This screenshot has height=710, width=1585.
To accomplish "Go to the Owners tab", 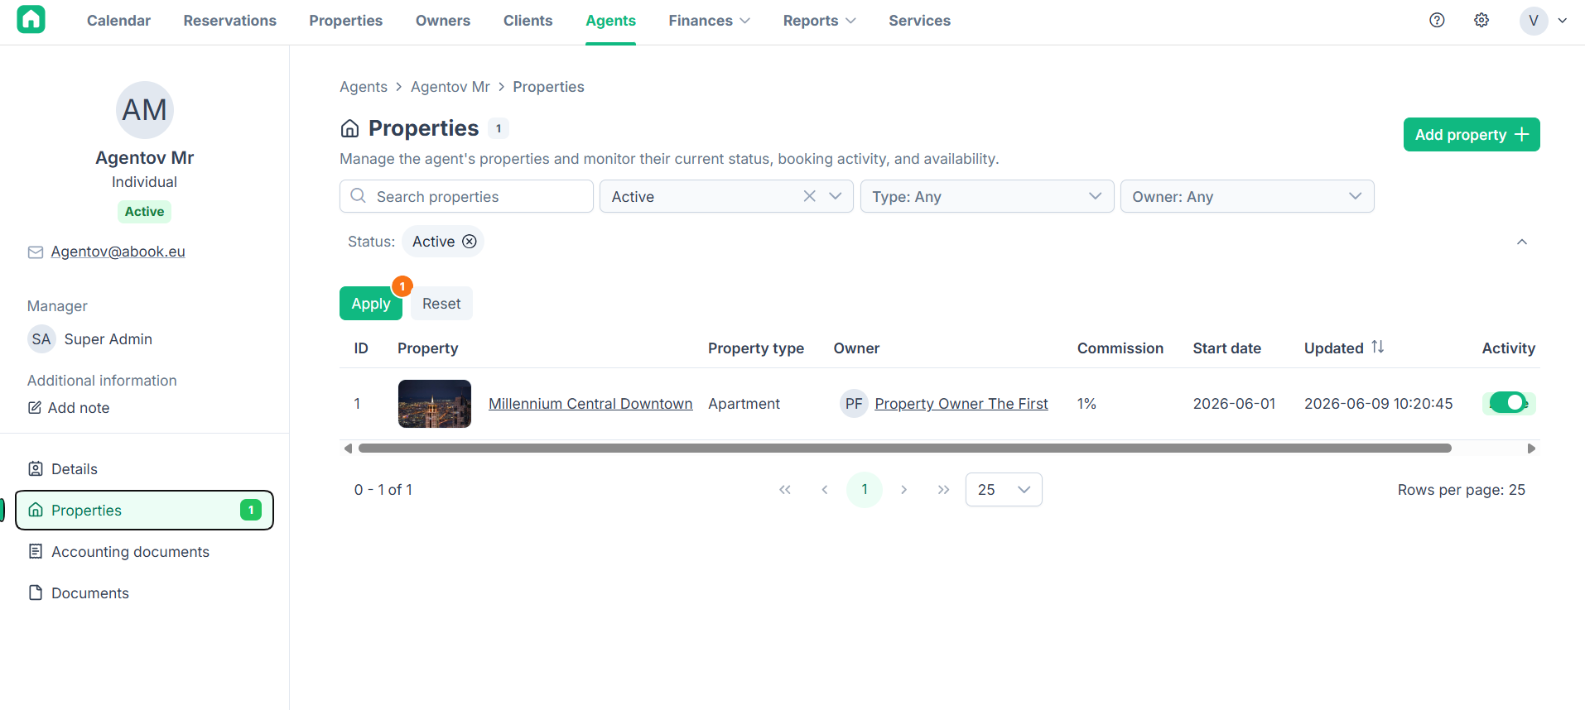I will 443,21.
